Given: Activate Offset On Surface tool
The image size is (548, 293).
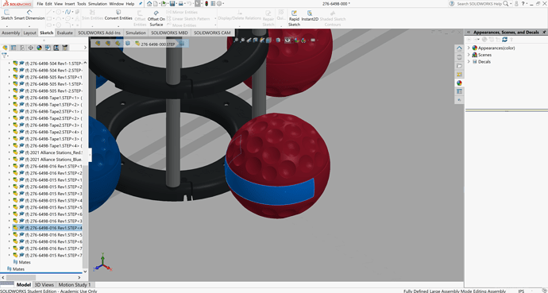Looking at the screenshot, I should click(156, 18).
